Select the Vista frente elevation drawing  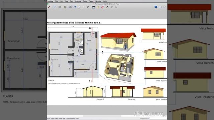(x=153, y=34)
